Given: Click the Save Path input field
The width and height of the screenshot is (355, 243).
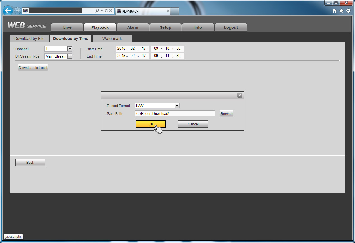Looking at the screenshot, I should [x=175, y=113].
